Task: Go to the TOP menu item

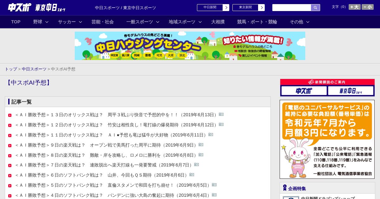Action: tap(16, 22)
